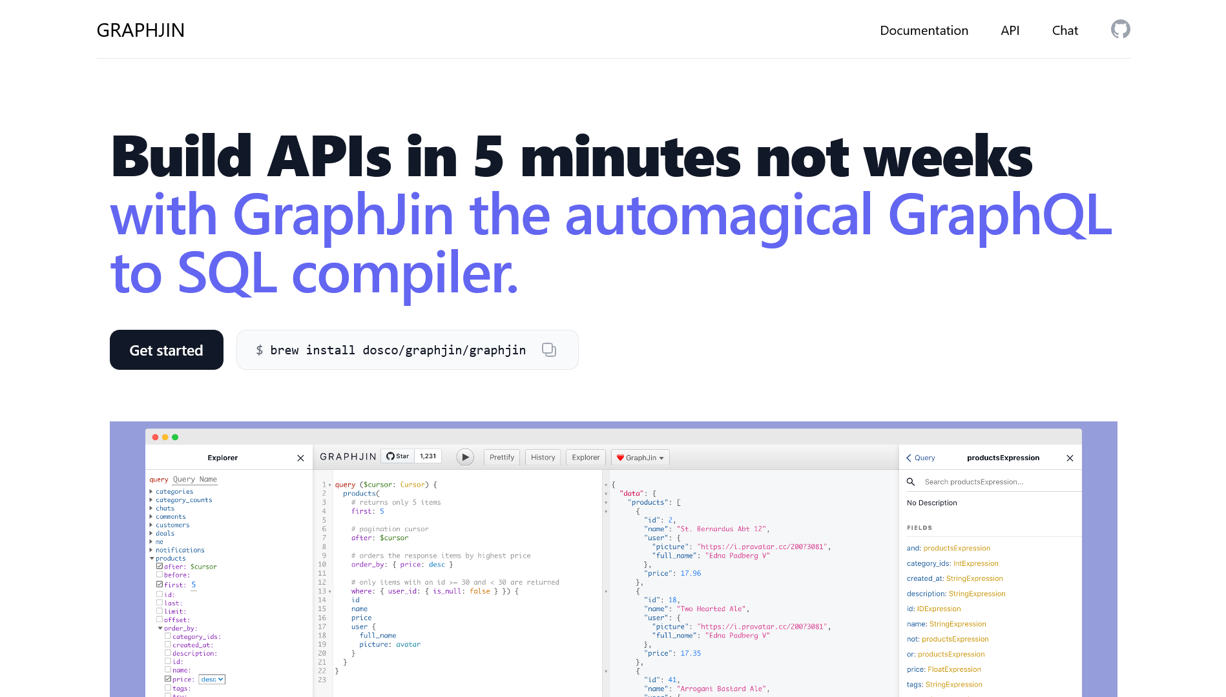This screenshot has height=697, width=1226.
Task: Expand the deals tree node
Action: (151, 534)
